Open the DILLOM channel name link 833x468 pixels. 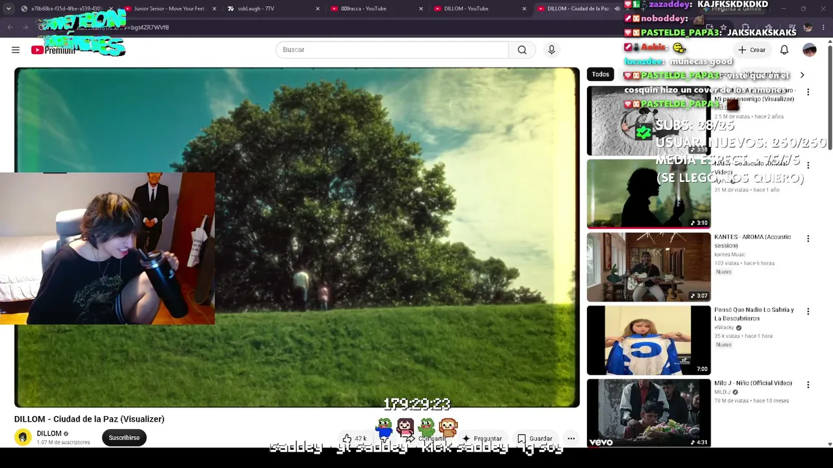49,434
